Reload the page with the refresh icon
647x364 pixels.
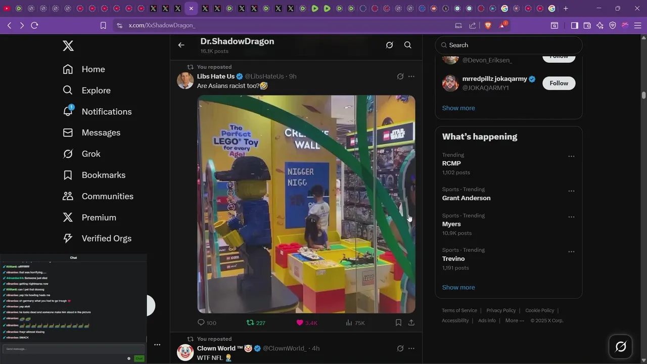tap(34, 25)
